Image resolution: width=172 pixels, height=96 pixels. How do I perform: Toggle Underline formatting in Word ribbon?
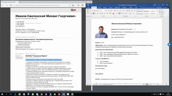coord(98,13)
